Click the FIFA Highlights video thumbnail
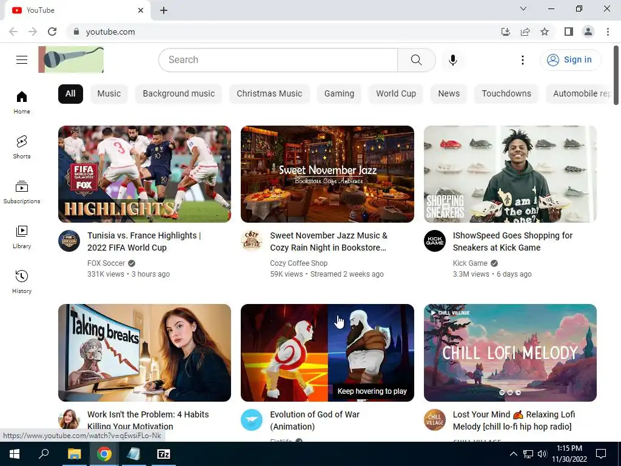The width and height of the screenshot is (621, 466). click(144, 174)
